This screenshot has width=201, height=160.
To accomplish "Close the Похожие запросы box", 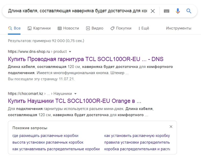I will [171, 127].
